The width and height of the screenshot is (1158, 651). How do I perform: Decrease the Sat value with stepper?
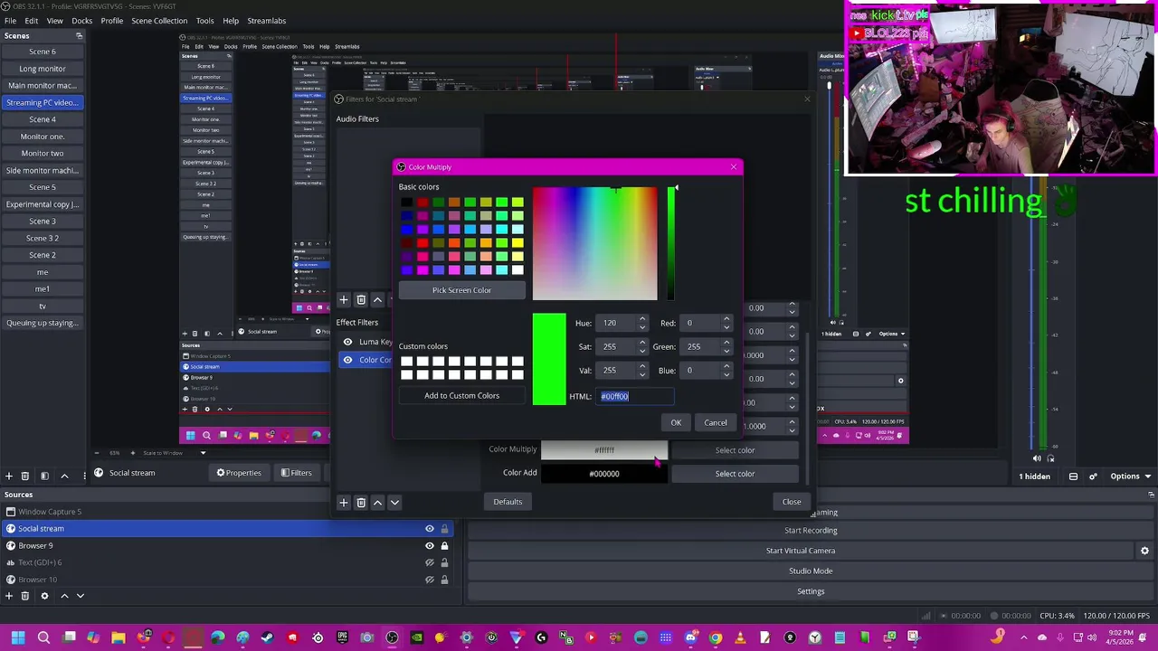pyautogui.click(x=642, y=350)
